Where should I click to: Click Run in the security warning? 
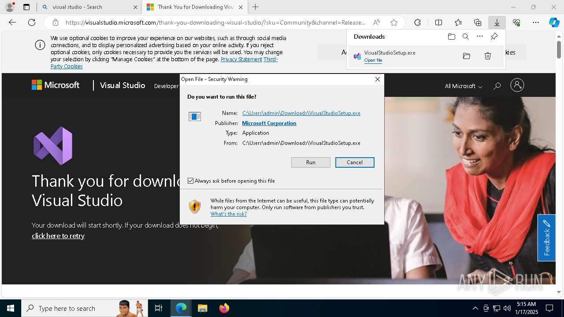(311, 162)
